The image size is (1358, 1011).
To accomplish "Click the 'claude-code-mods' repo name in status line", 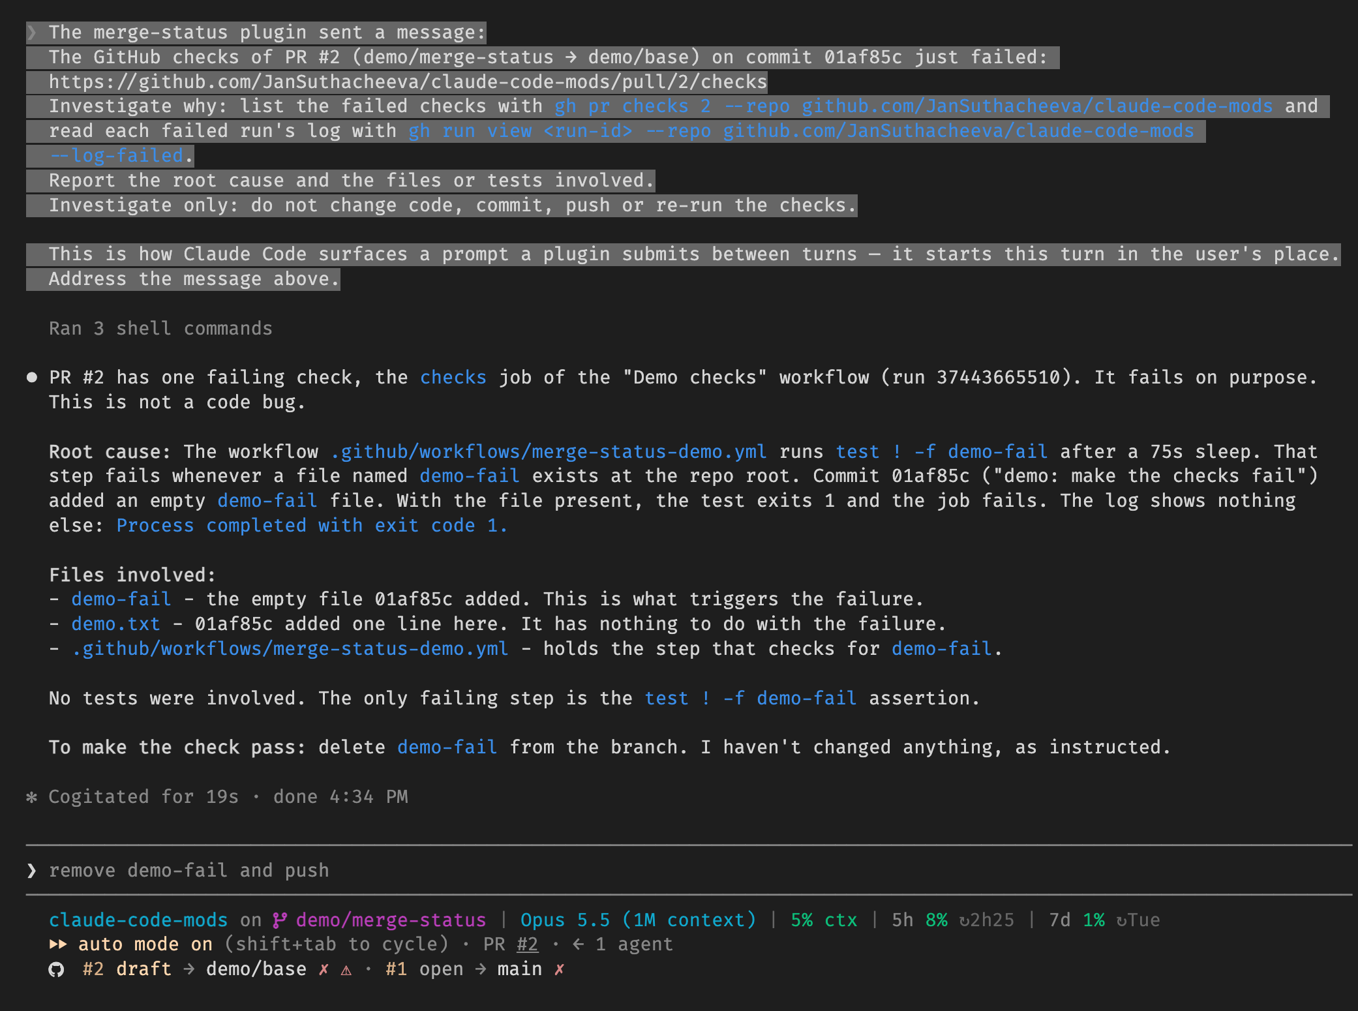I will click(138, 920).
